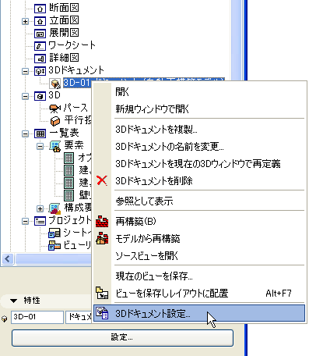Viewport: 309px width, 356px height.
Task: Click the パース camera icon
Action: pyautogui.click(x=55, y=109)
